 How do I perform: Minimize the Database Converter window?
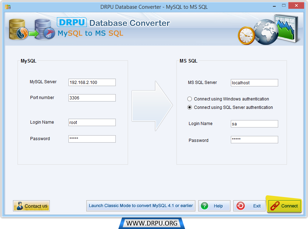pyautogui.click(x=274, y=6)
